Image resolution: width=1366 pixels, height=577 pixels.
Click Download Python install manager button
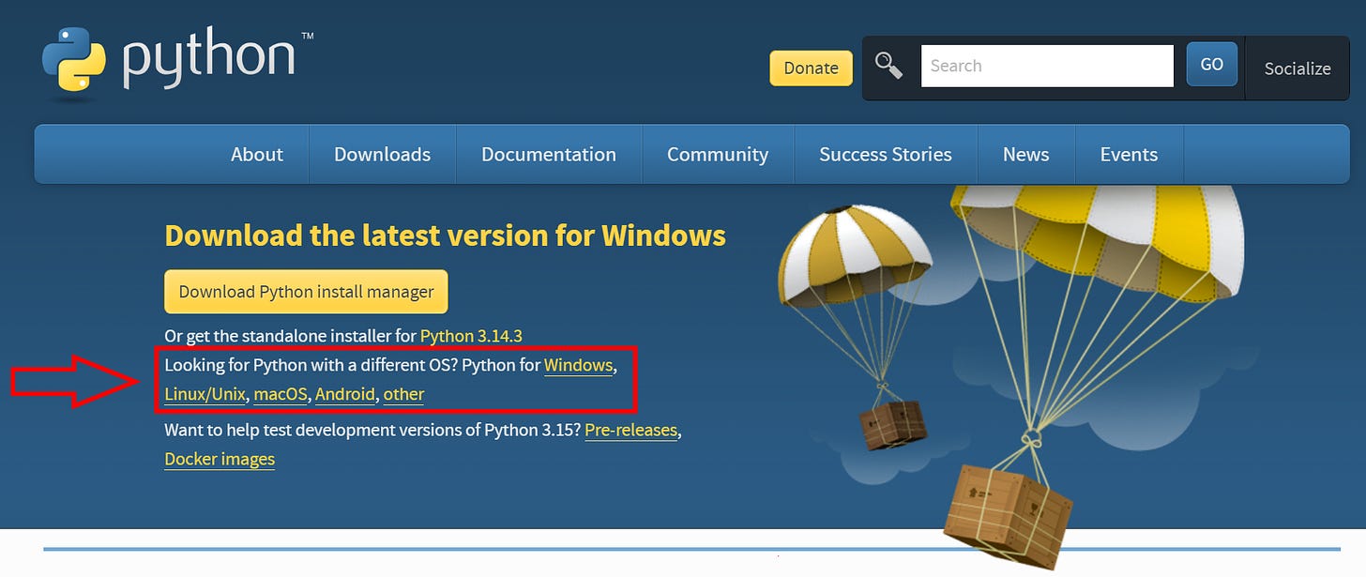[x=306, y=292]
